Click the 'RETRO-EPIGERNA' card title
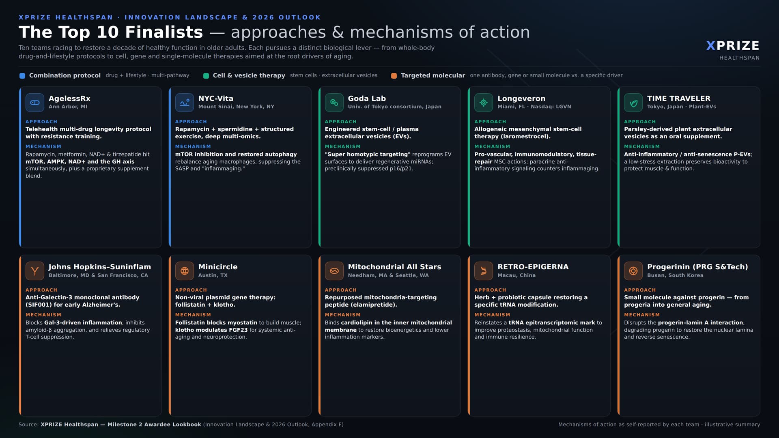This screenshot has height=438, width=779. (x=533, y=267)
